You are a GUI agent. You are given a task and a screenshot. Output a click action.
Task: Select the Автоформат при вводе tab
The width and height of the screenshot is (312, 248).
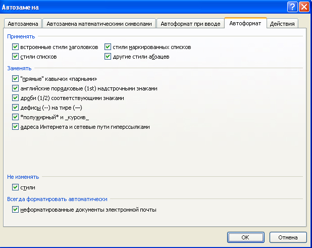pyautogui.click(x=190, y=24)
